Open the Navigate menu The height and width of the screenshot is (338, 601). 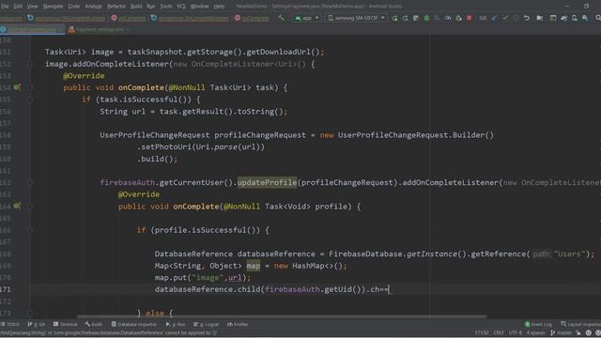tap(53, 7)
